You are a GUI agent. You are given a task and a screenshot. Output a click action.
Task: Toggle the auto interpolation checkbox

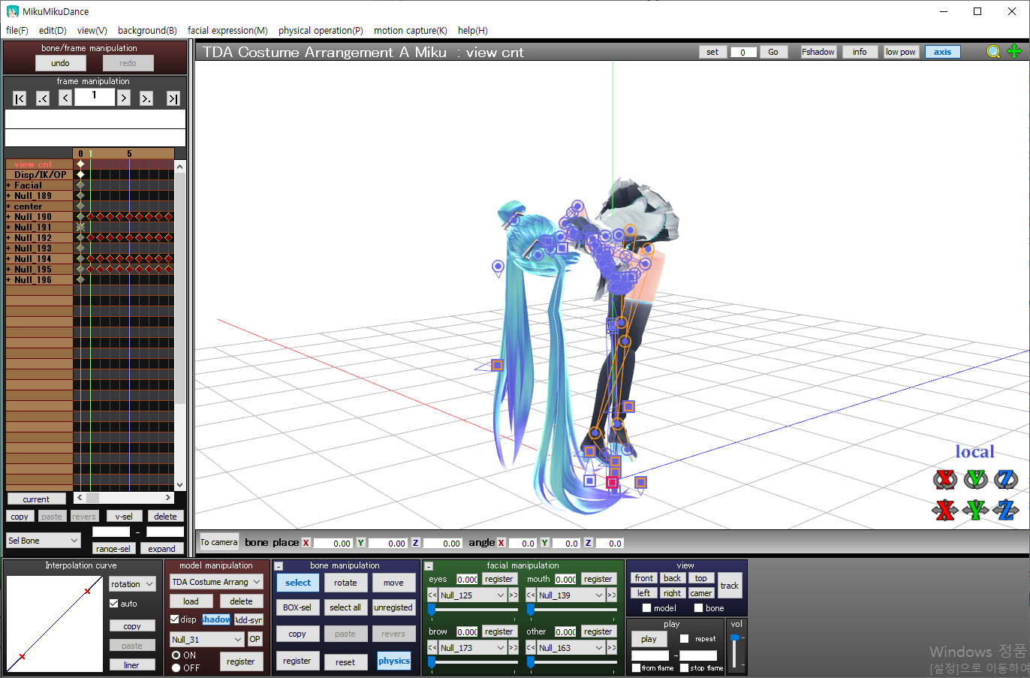point(114,604)
